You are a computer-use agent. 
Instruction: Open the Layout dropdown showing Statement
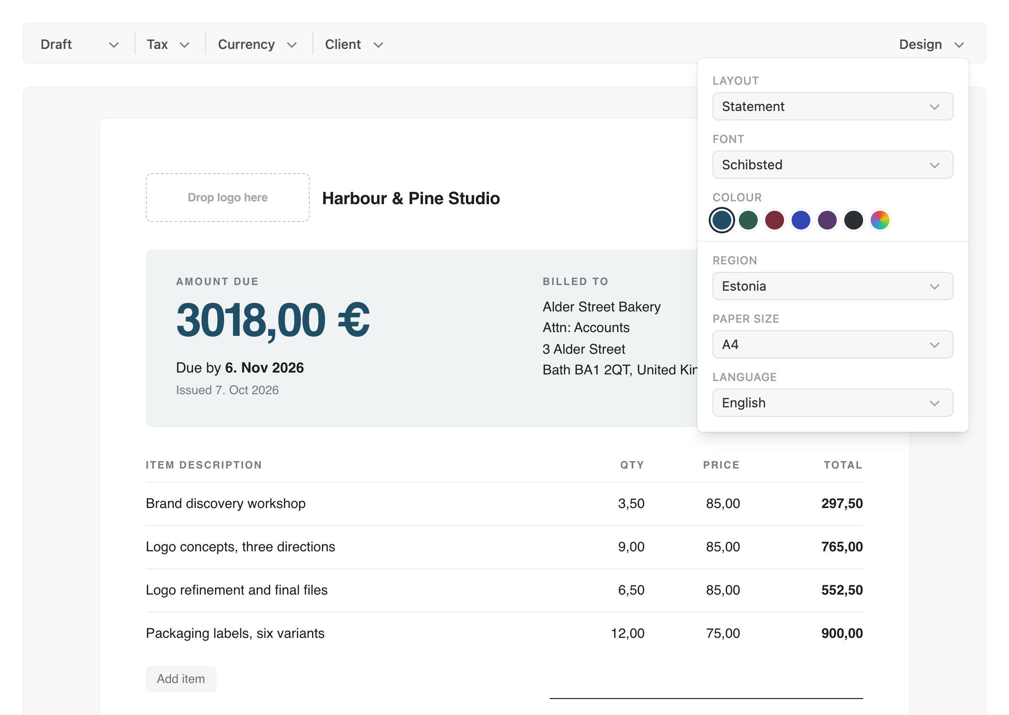833,106
